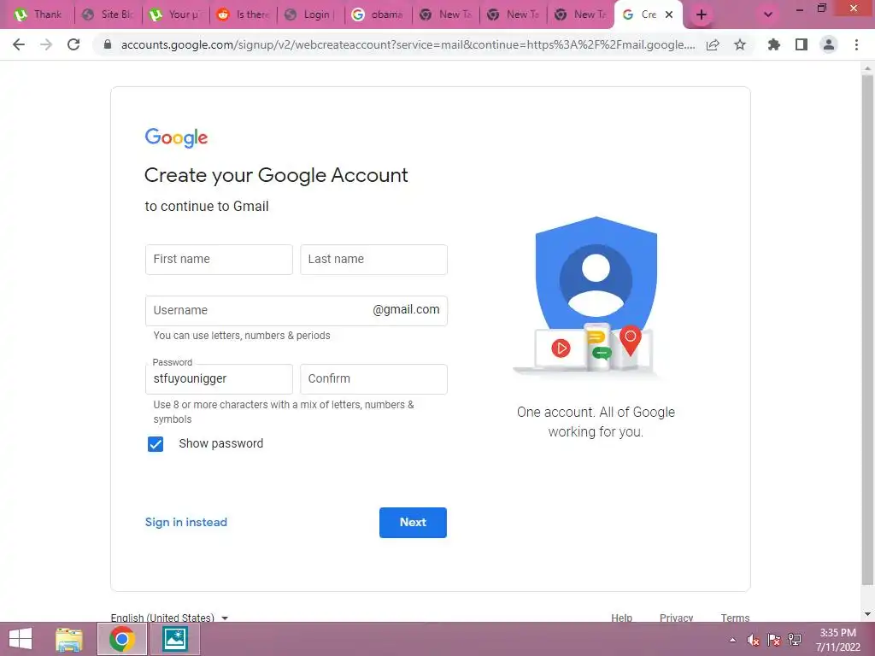The image size is (875, 656).
Task: Open the Privacy footer link
Action: point(676,617)
